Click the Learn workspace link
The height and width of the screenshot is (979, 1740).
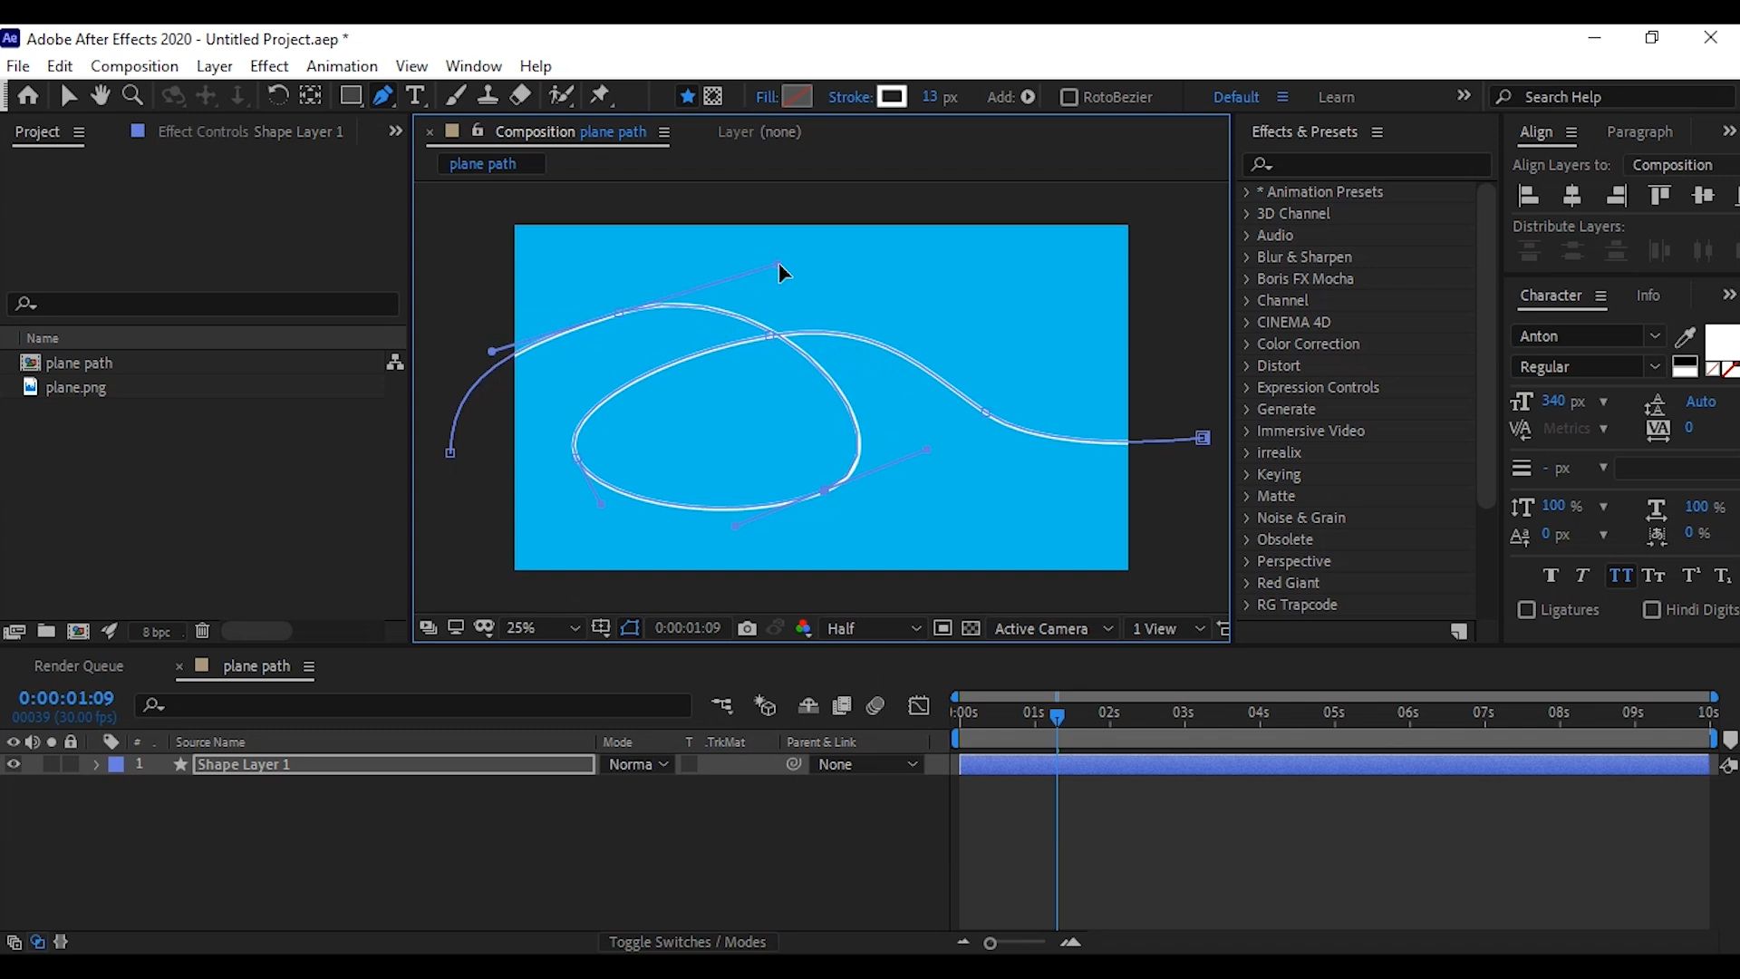click(1336, 97)
